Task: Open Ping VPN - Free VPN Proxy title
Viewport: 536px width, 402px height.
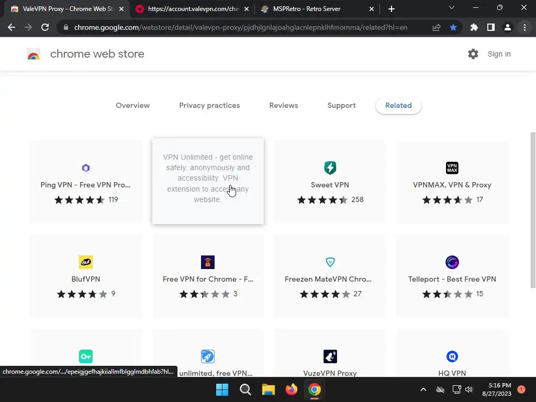Action: (85, 185)
